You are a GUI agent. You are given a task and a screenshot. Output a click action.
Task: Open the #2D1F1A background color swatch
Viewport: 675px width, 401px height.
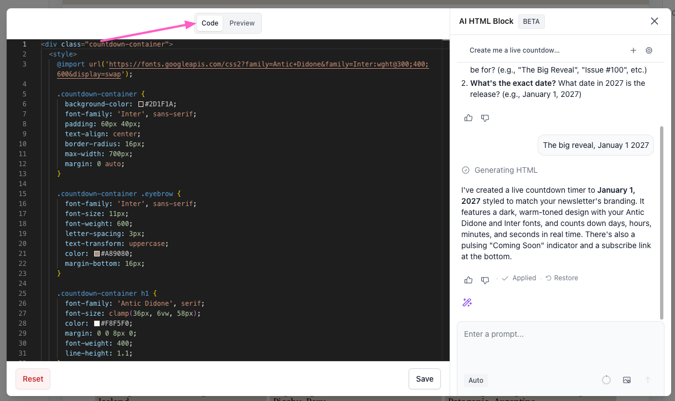click(x=141, y=104)
